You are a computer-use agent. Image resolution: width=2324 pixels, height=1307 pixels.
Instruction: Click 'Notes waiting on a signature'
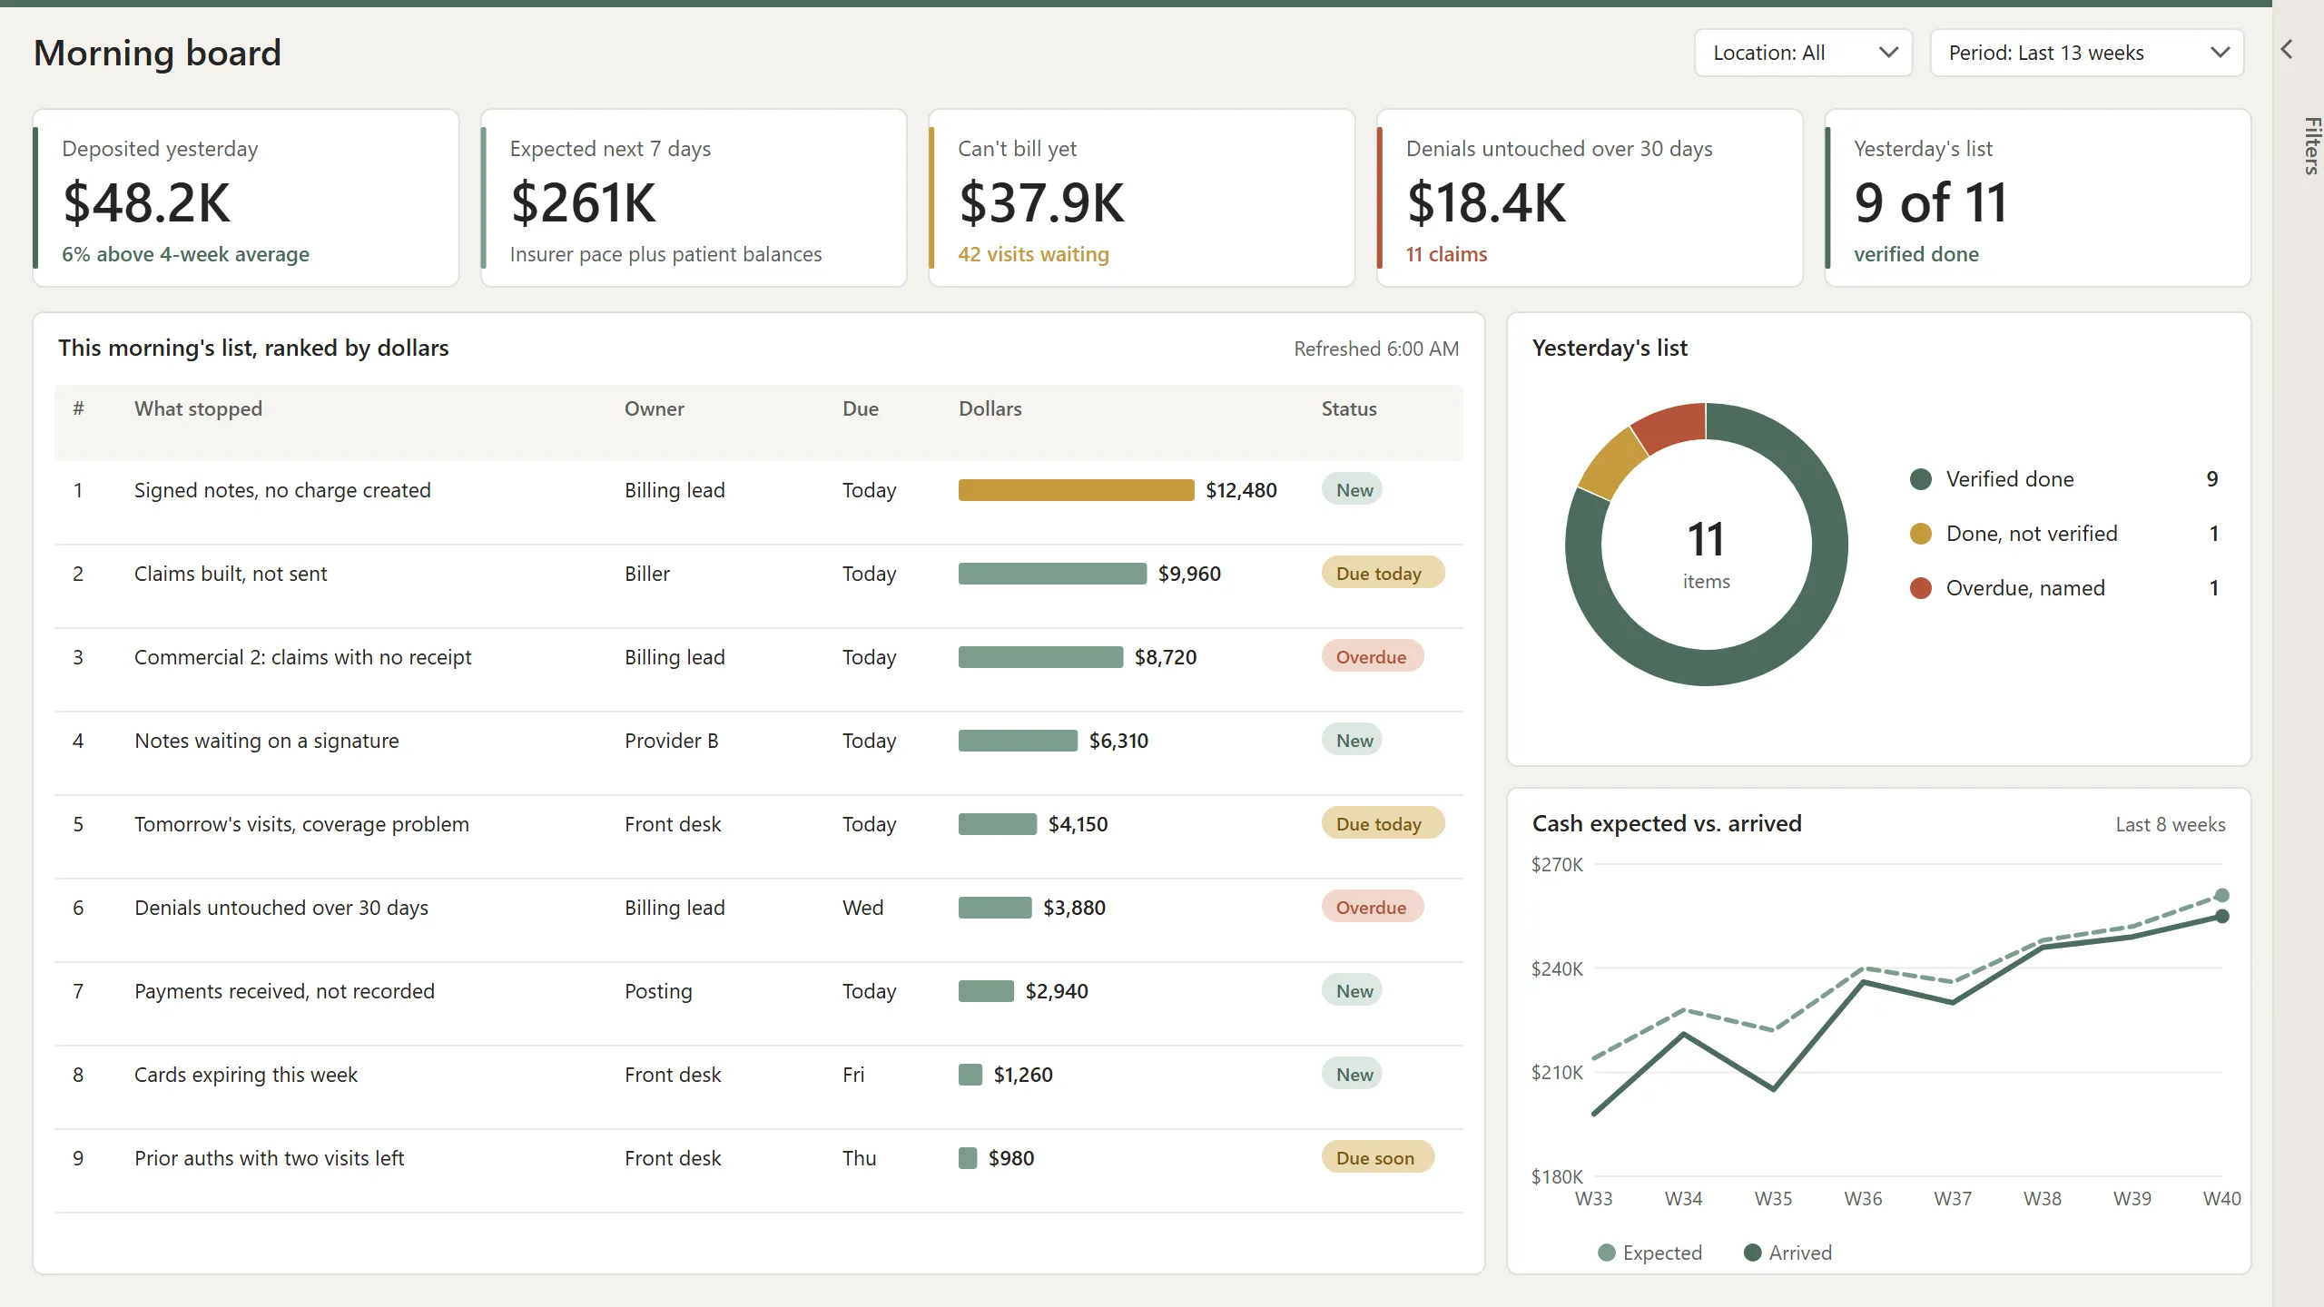267,741
